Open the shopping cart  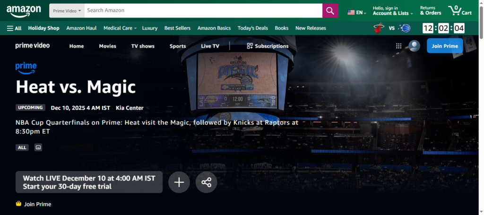pos(460,10)
